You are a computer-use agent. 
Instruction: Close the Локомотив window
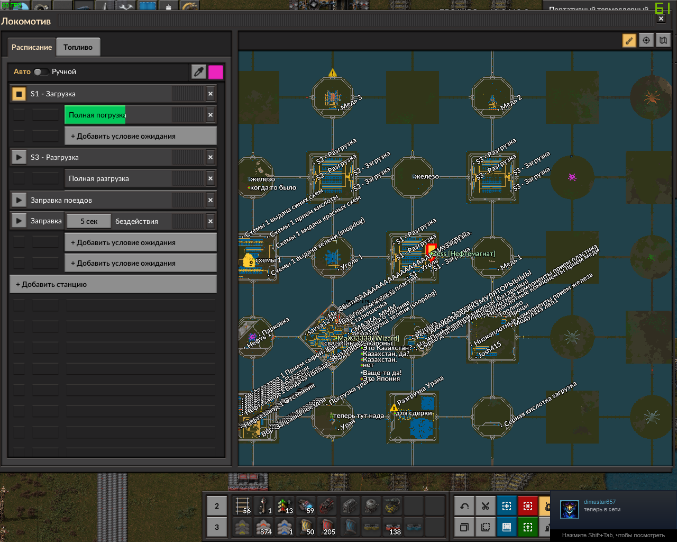tap(661, 19)
